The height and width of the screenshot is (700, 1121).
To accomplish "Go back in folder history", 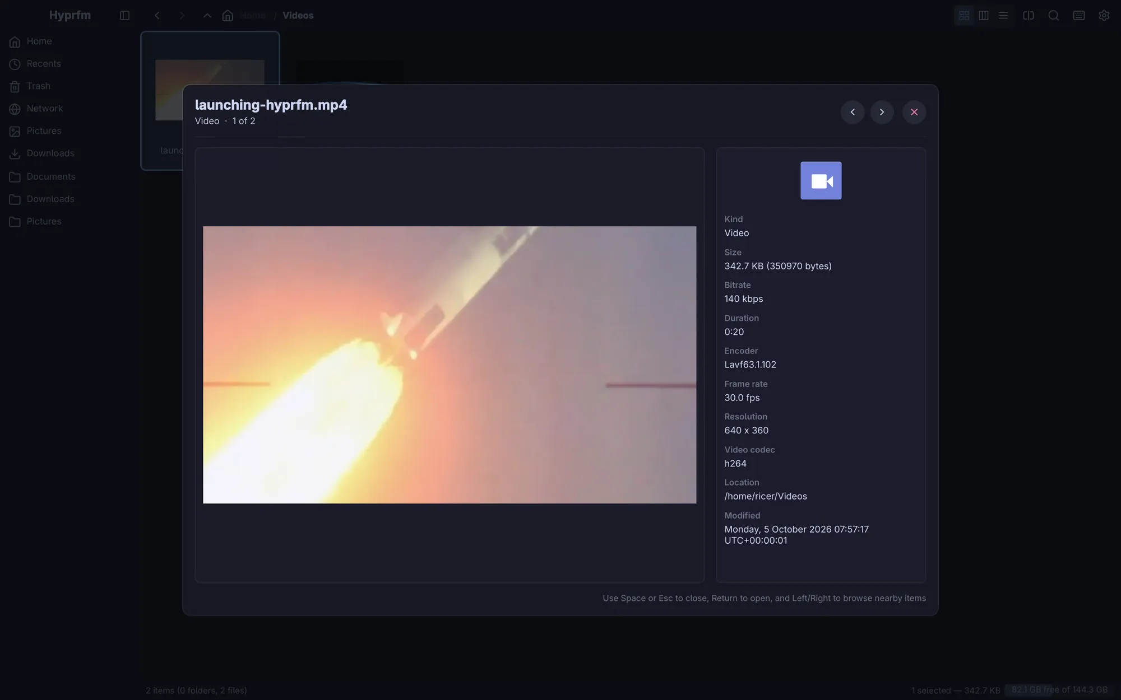I will 157,16.
